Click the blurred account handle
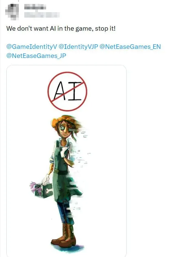Viewport: 176px width, 257px height. (x=42, y=15)
